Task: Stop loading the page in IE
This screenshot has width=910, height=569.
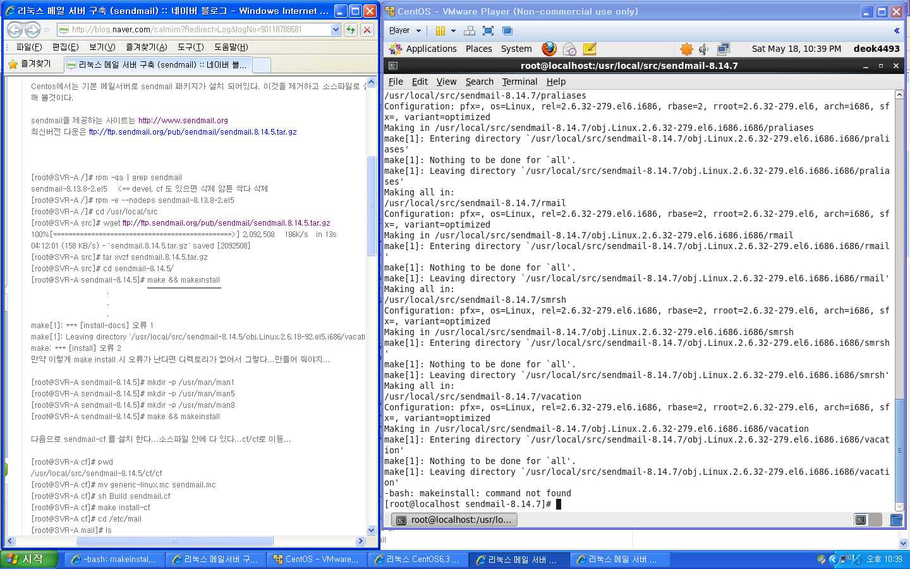Action: [367, 29]
